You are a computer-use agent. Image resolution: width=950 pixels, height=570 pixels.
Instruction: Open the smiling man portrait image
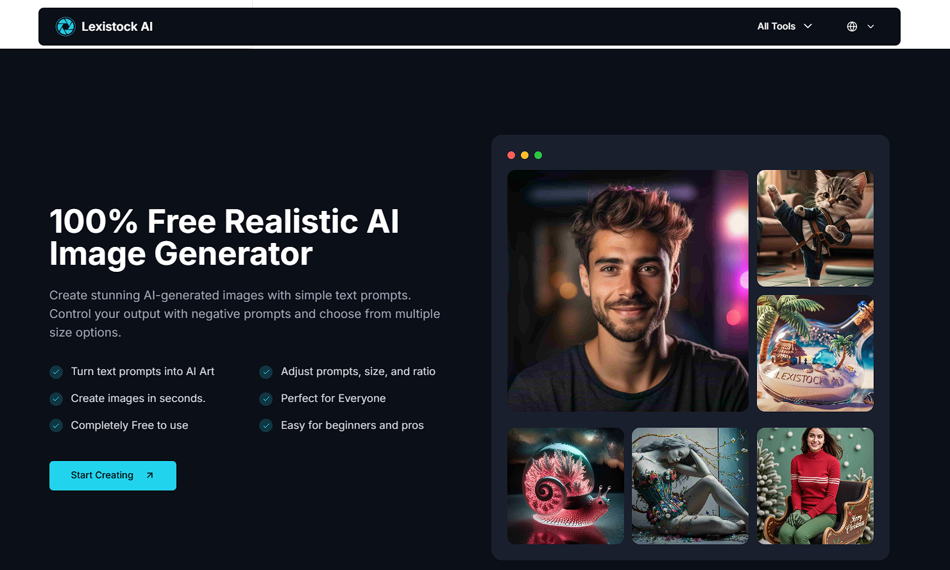point(628,290)
